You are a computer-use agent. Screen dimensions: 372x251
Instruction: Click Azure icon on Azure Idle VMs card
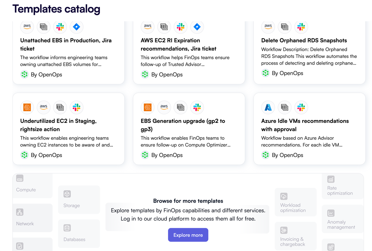[268, 107]
